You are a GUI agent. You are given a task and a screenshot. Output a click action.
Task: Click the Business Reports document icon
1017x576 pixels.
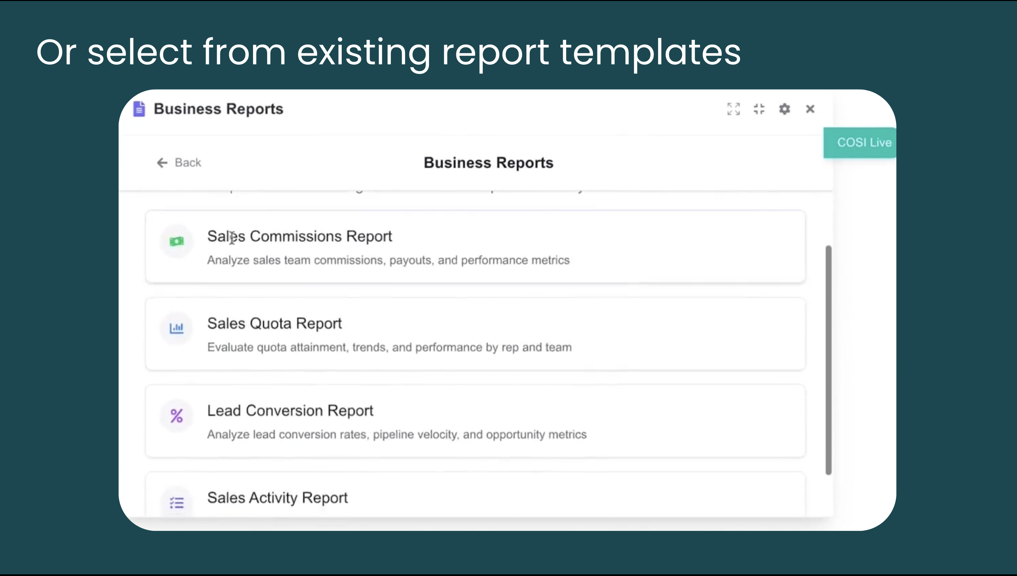[139, 109]
